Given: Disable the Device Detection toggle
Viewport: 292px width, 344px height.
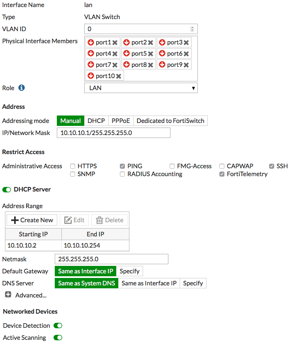Looking at the screenshot, I should pos(58,326).
